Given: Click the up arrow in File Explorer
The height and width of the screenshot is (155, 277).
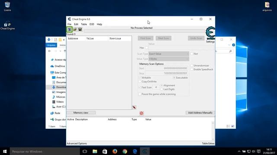Looking at the screenshot, I should (x=65, y=51).
